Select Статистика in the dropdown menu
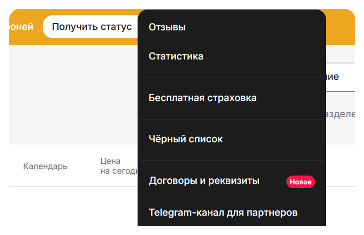 coord(176,56)
